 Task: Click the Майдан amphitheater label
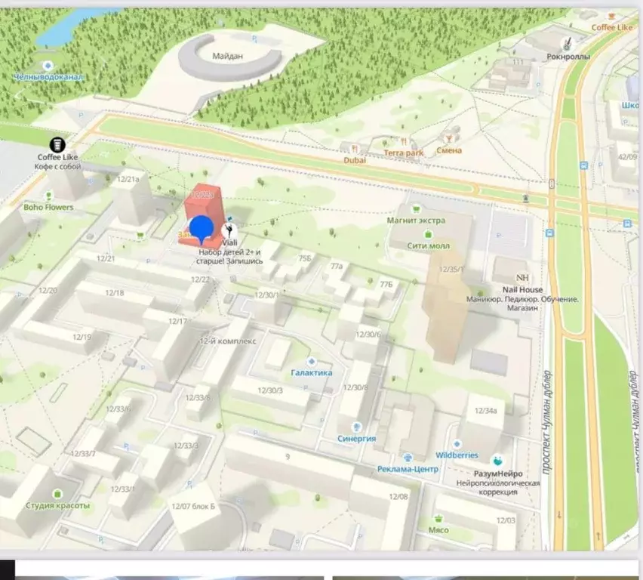coord(228,56)
